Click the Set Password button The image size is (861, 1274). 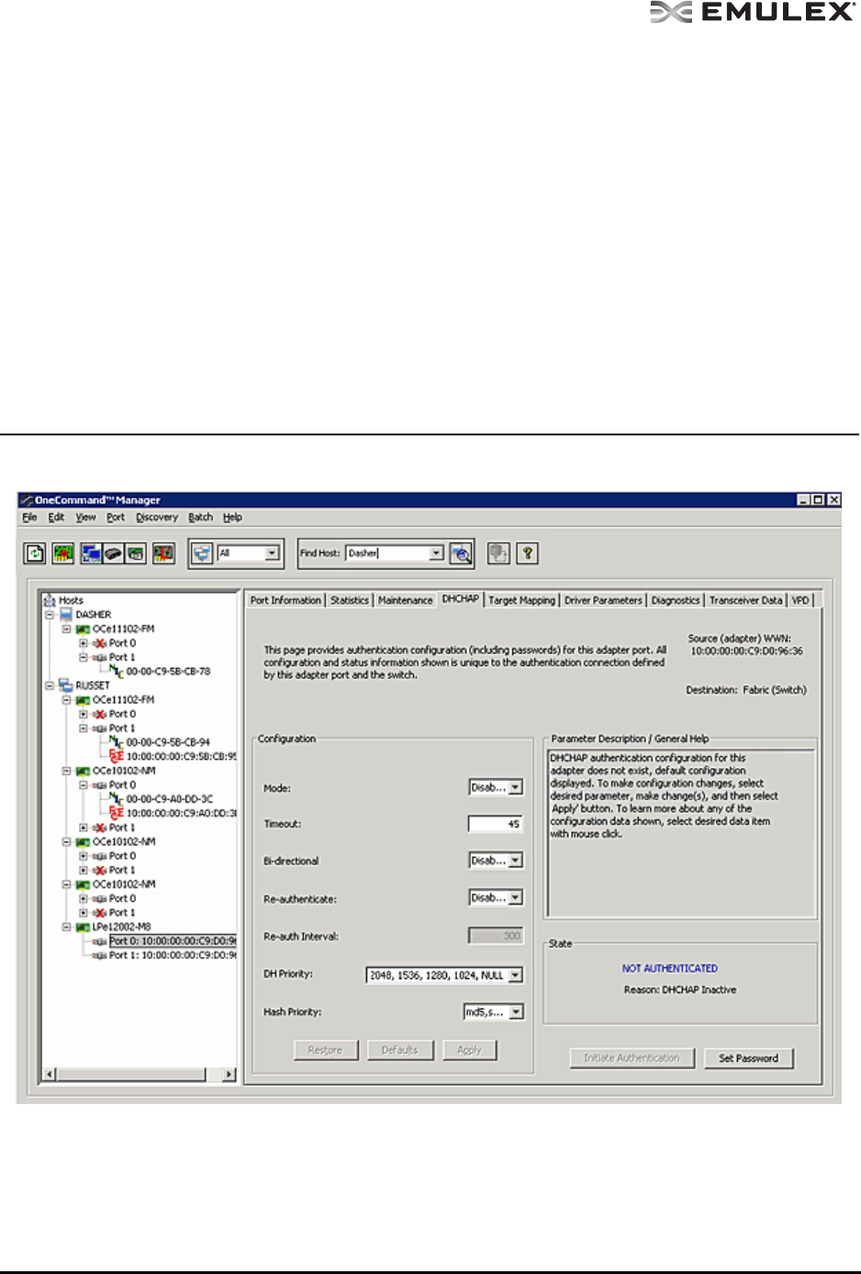(x=748, y=1058)
